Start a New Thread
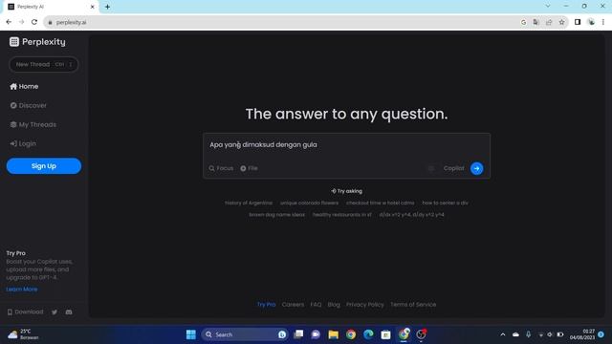Viewport: 612px width, 344px height. pyautogui.click(x=43, y=64)
